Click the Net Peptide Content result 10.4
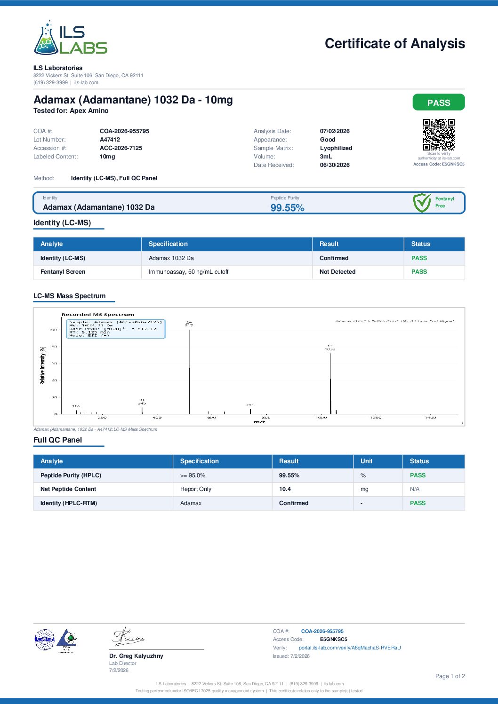 (285, 489)
